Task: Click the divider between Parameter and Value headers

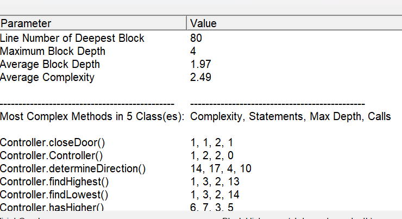Action: coord(187,23)
